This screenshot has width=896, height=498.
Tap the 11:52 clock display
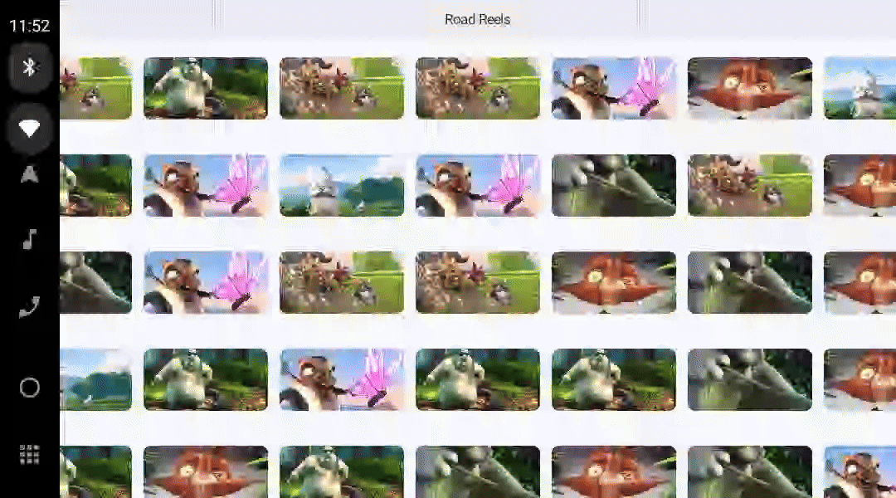tap(30, 25)
